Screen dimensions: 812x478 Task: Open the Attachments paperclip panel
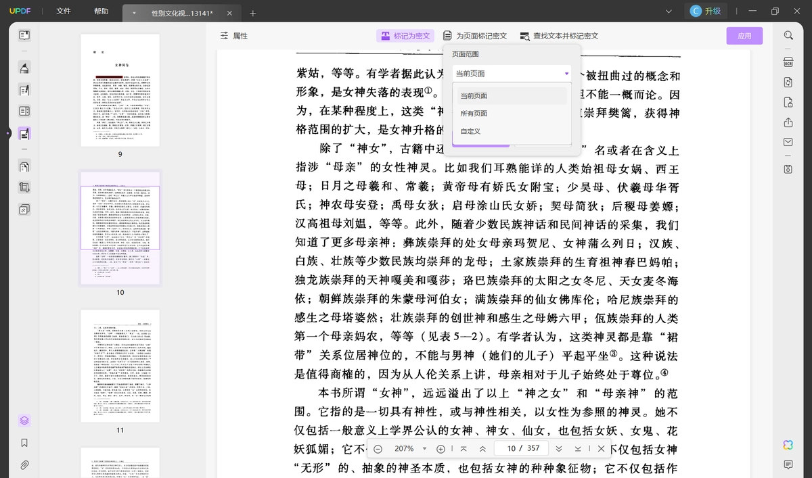click(24, 465)
